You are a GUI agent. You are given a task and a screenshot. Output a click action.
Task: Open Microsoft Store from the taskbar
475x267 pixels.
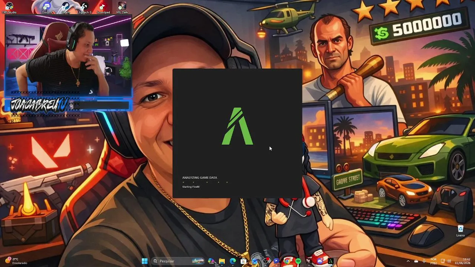tap(243, 261)
